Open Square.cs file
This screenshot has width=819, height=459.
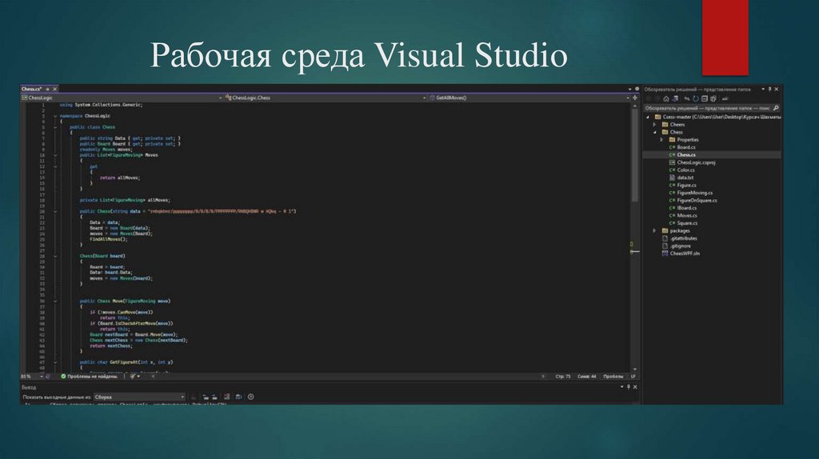[x=687, y=223]
